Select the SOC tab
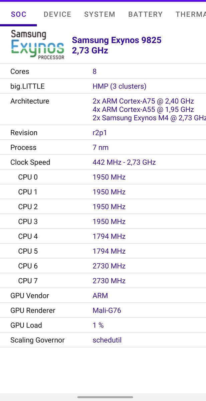 [18, 14]
